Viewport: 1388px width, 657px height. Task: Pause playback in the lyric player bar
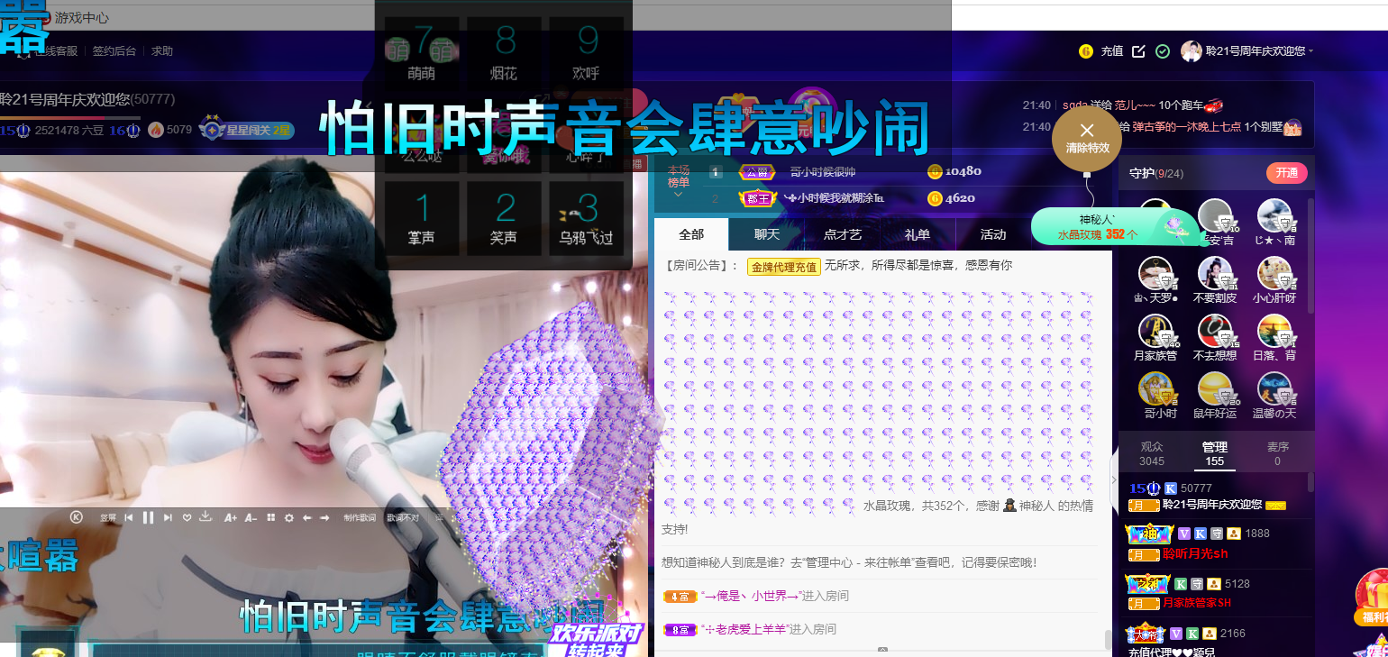click(x=148, y=517)
